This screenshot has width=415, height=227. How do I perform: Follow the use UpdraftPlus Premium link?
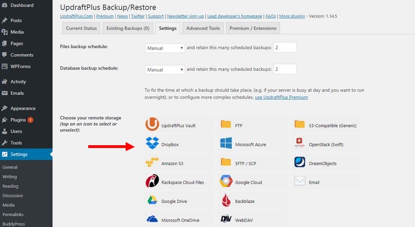tap(281, 97)
